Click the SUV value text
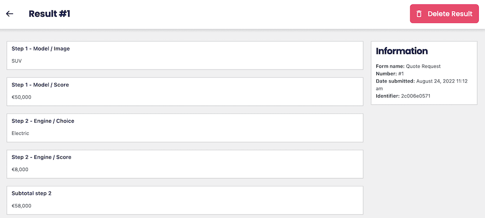The image size is (485, 218). (x=16, y=61)
